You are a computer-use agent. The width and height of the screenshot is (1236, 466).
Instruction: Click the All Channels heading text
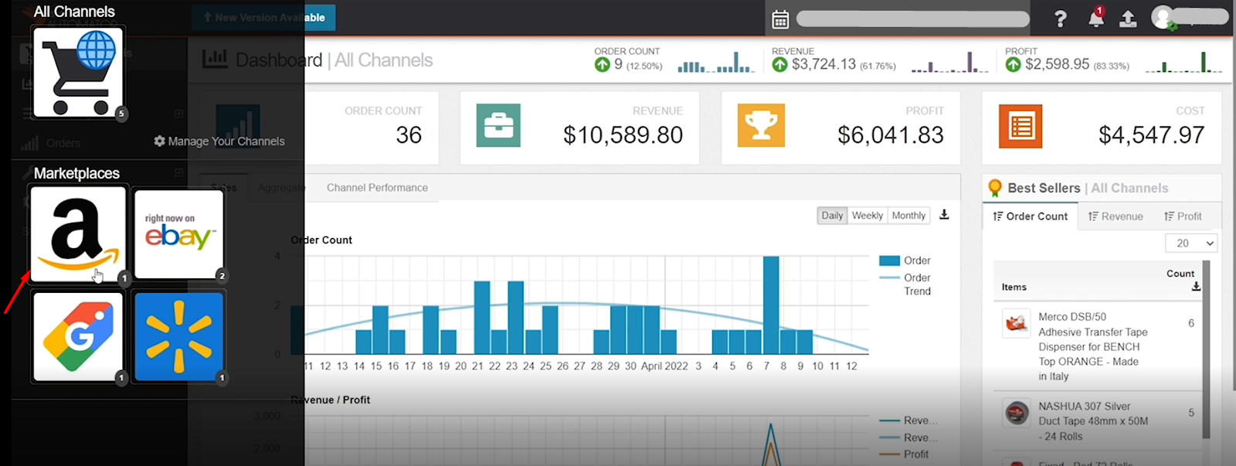74,12
